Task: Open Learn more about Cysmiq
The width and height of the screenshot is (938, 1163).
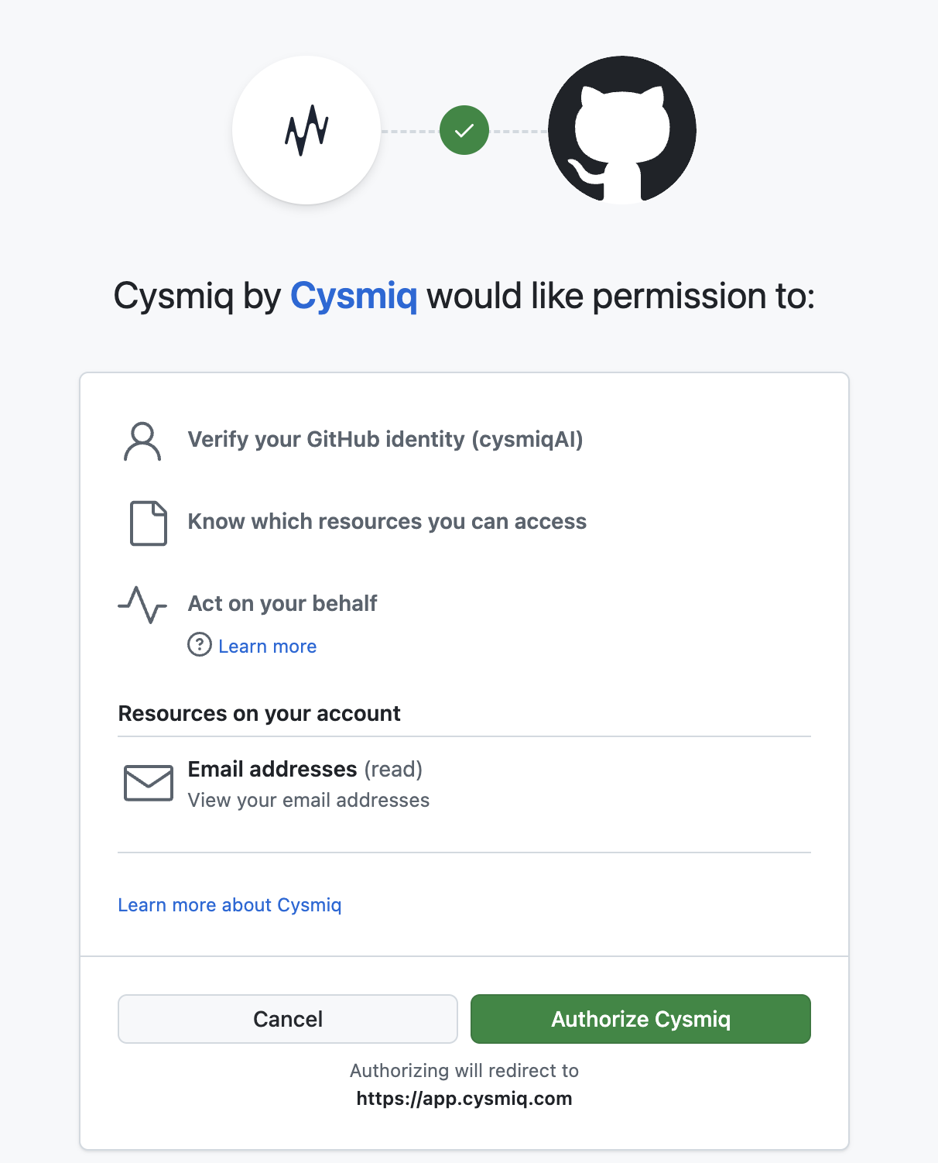Action: point(230,904)
